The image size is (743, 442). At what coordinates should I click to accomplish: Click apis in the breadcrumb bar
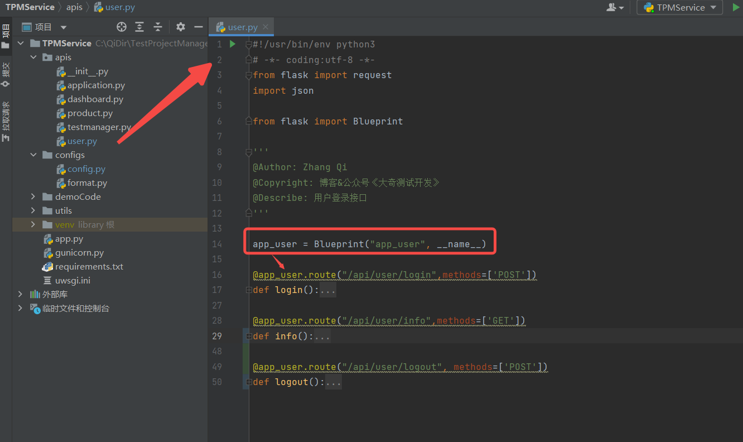click(74, 7)
